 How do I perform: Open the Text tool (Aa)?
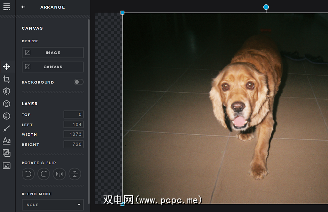(x=7, y=141)
